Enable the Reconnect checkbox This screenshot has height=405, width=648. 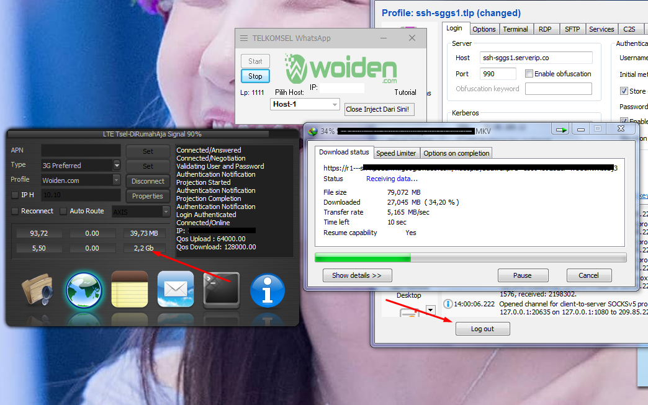pos(15,211)
